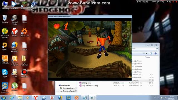Open the Bandicam resolution dropdown arrow

click(167, 2)
